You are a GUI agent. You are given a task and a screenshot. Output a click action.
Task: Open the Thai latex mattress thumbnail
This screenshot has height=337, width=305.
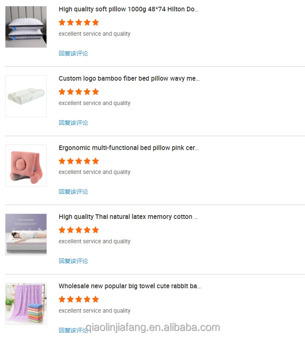(x=26, y=234)
